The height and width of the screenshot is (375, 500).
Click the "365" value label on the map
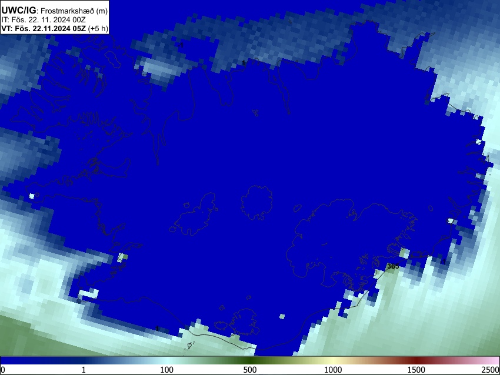coord(392,266)
